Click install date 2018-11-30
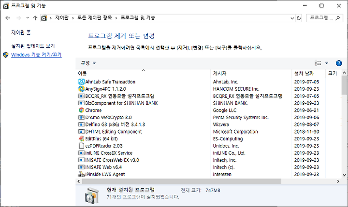The width and height of the screenshot is (348, 207). click(x=307, y=132)
